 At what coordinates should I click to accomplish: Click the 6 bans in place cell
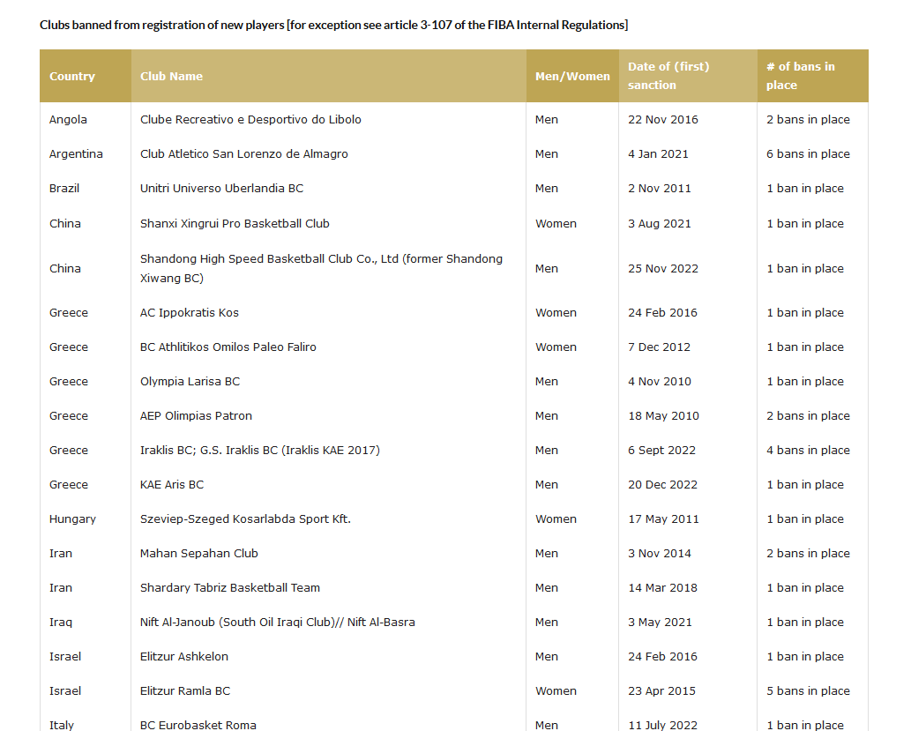point(808,154)
